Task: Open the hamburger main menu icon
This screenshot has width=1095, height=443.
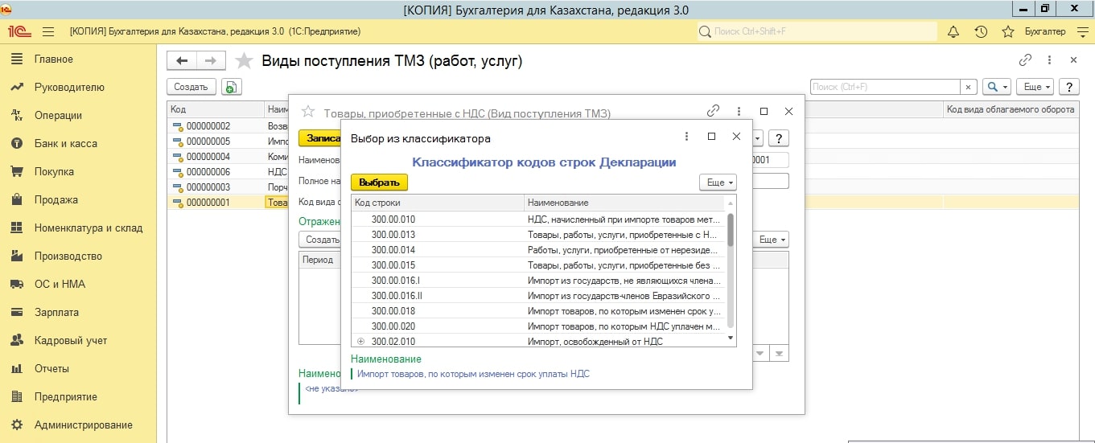Action: [47, 31]
